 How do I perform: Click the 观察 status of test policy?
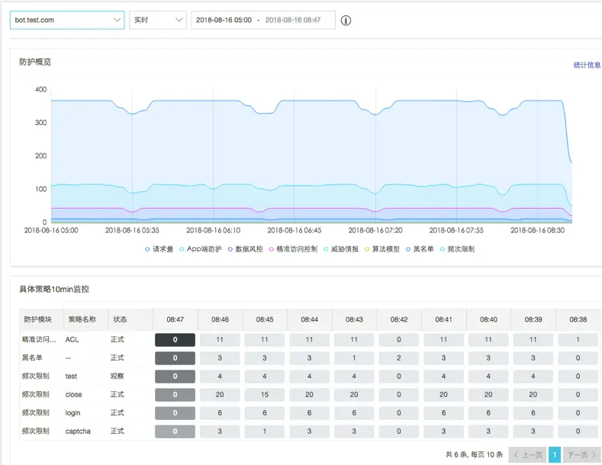[x=117, y=376]
